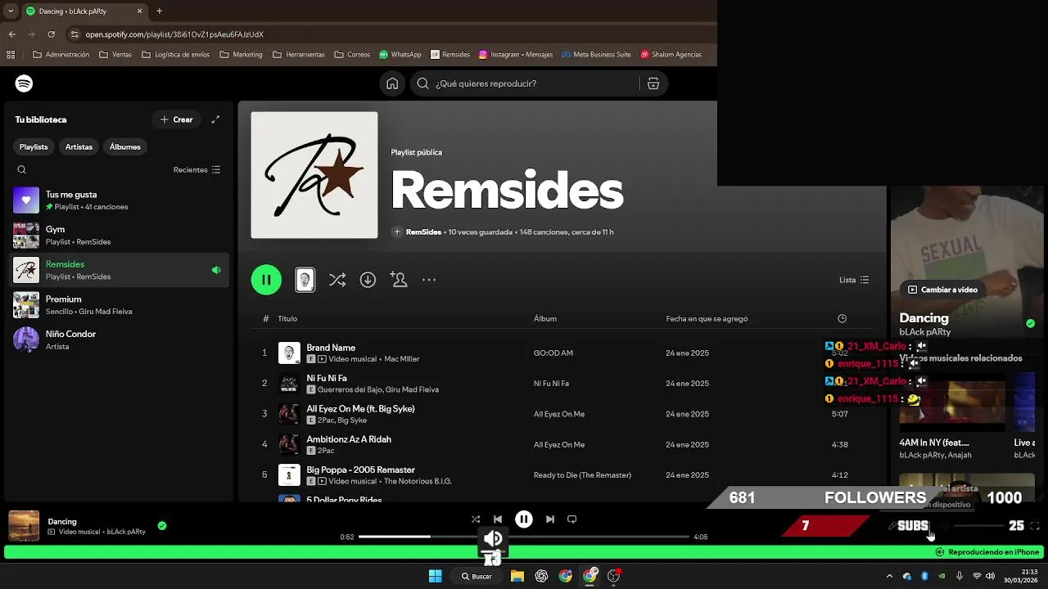The height and width of the screenshot is (589, 1048).
Task: Show hidden system tray icons
Action: tap(889, 576)
